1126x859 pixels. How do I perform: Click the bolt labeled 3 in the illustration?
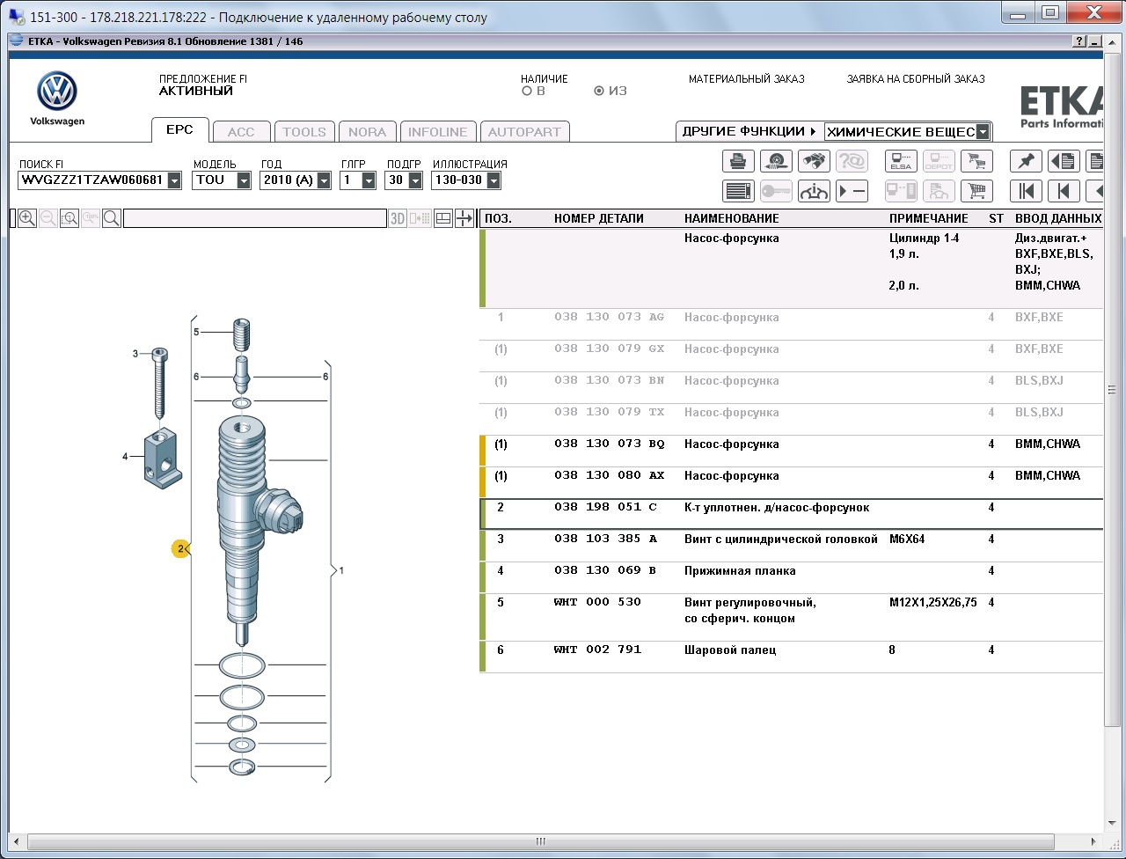click(x=160, y=384)
